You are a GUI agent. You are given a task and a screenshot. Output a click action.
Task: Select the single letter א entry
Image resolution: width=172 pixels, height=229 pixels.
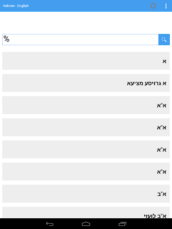86,61
